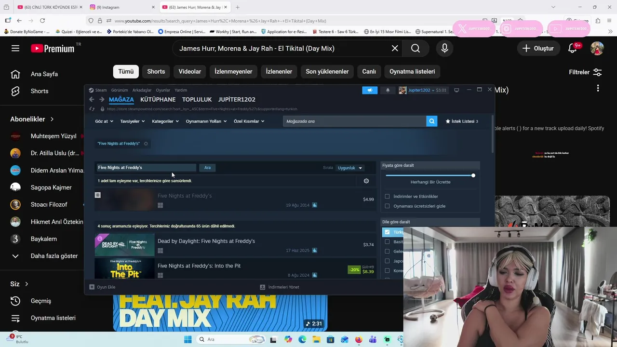
Task: Open the video result three-dot menu
Action: click(598, 88)
